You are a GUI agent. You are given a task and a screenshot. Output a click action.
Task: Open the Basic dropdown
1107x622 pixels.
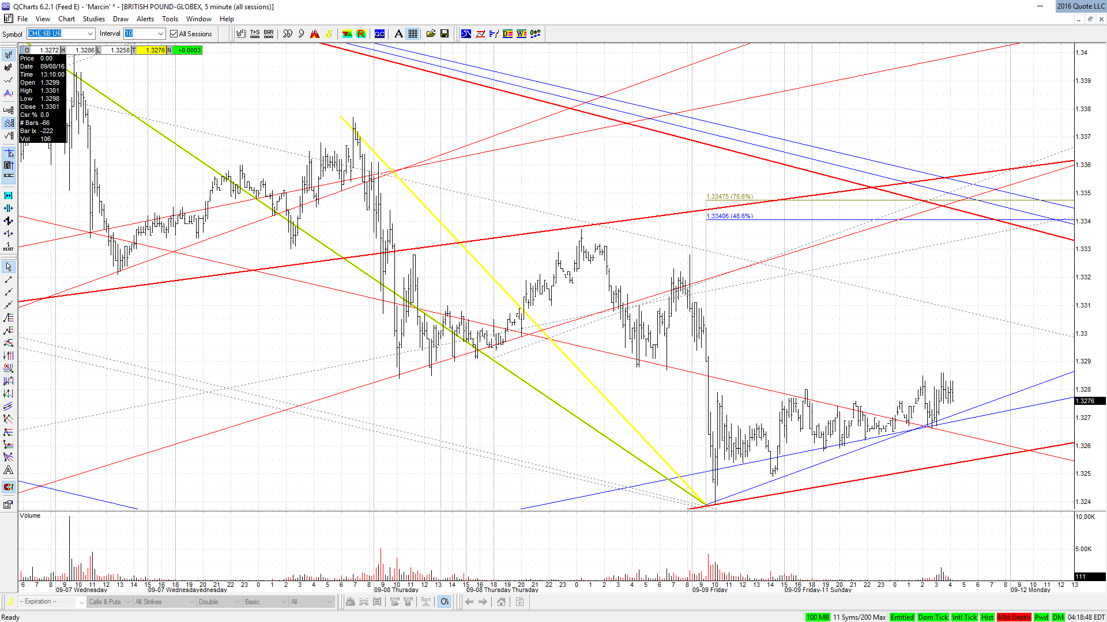tap(265, 602)
